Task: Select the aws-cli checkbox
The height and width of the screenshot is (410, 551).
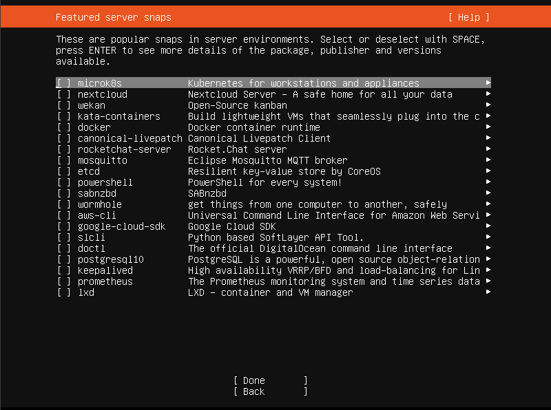Action: [x=64, y=215]
